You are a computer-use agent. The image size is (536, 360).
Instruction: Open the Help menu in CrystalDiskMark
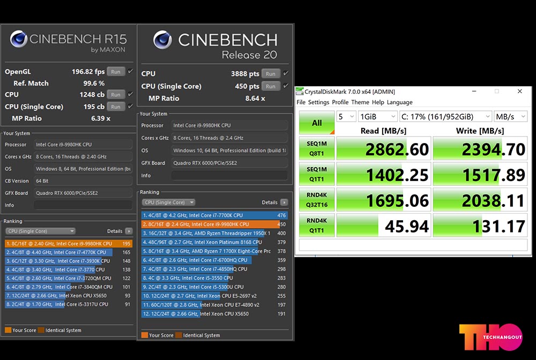click(378, 102)
